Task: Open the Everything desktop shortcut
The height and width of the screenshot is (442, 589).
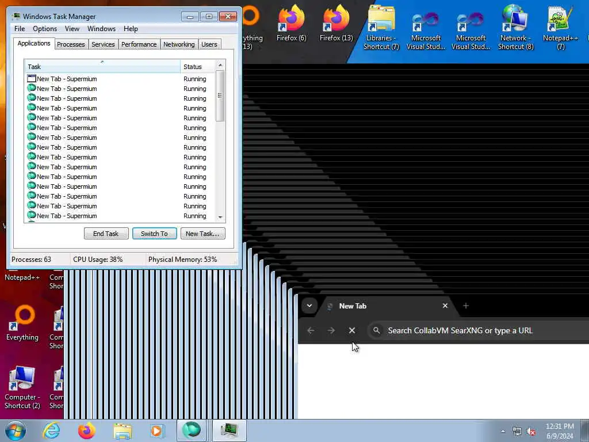Action: (x=22, y=323)
